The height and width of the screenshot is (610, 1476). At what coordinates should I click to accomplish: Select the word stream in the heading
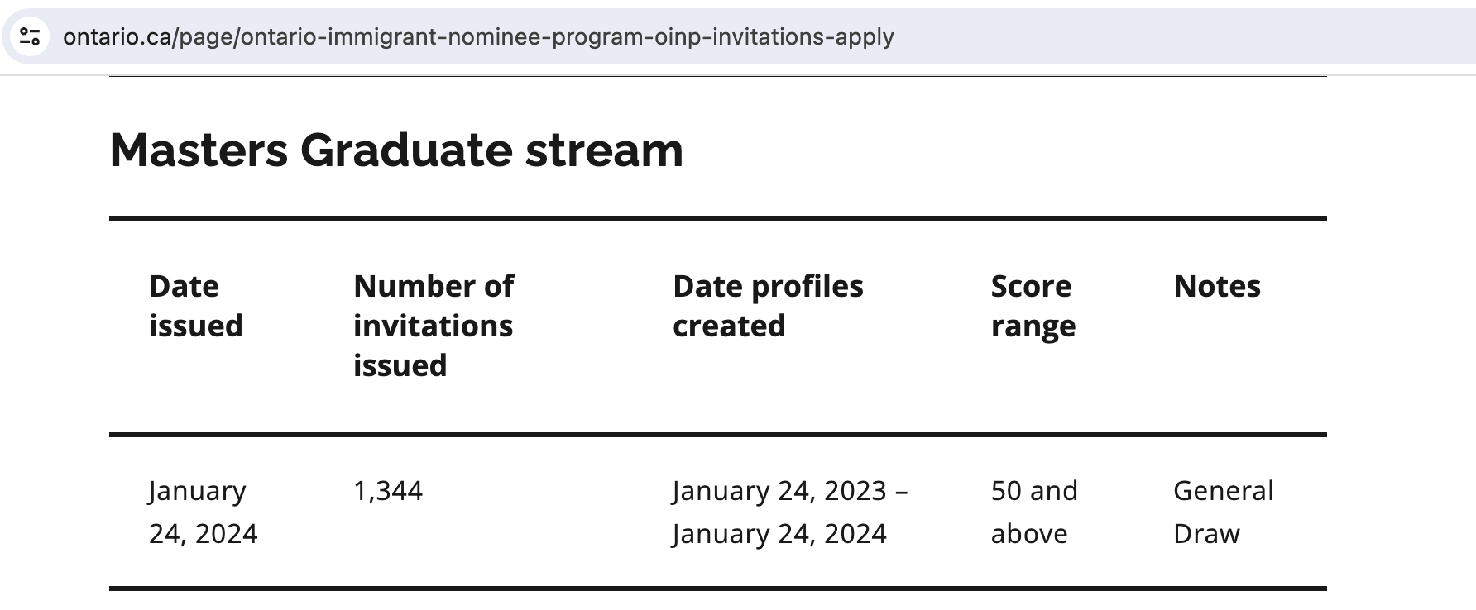605,150
